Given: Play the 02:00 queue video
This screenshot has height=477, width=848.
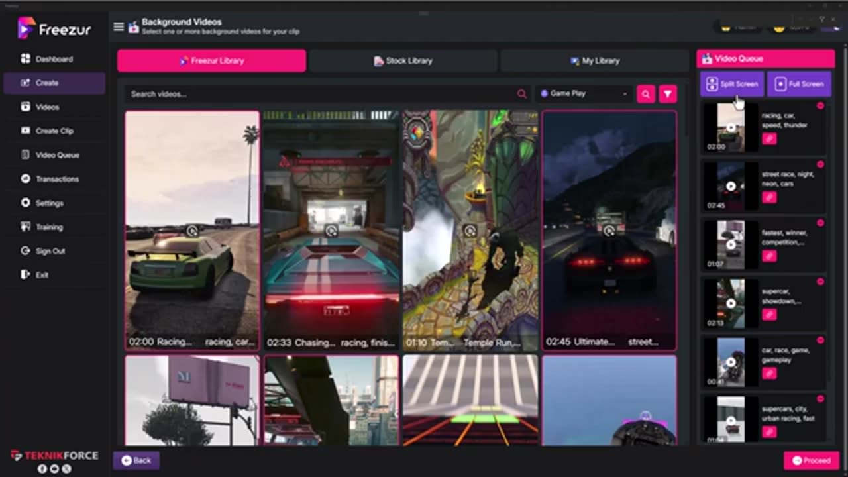Looking at the screenshot, I should 731,128.
